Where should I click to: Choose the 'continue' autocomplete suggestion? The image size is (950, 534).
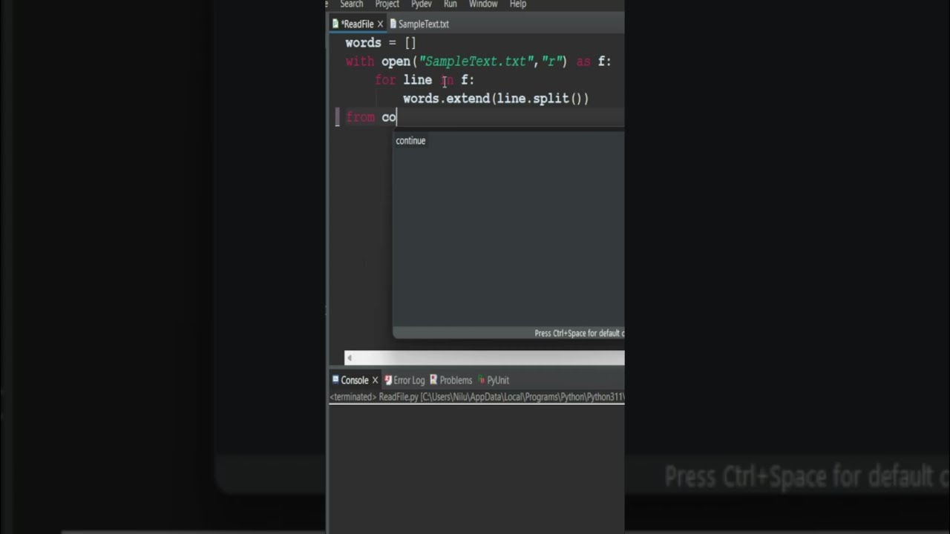410,141
